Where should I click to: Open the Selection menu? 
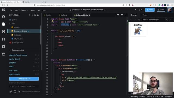pyautogui.click(x=24, y=10)
